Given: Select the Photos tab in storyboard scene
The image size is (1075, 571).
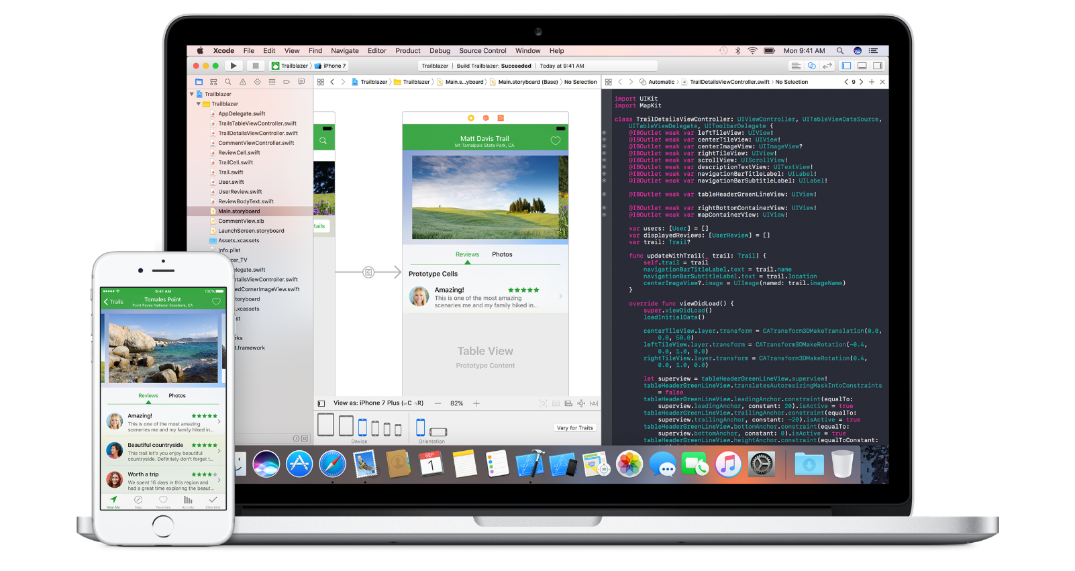Looking at the screenshot, I should (502, 254).
